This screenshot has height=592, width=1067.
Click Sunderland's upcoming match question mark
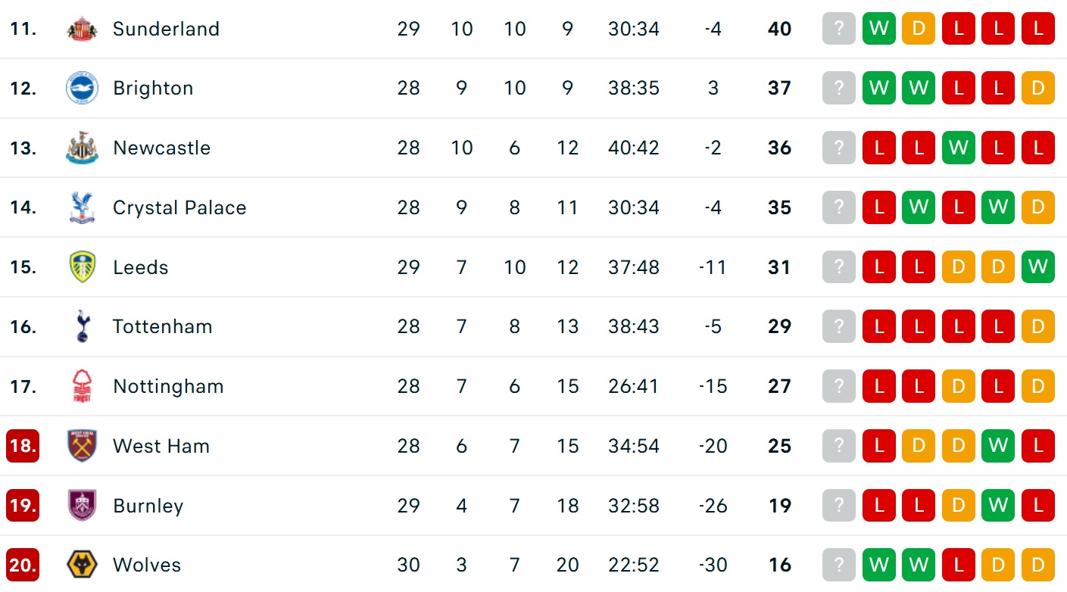pos(839,29)
